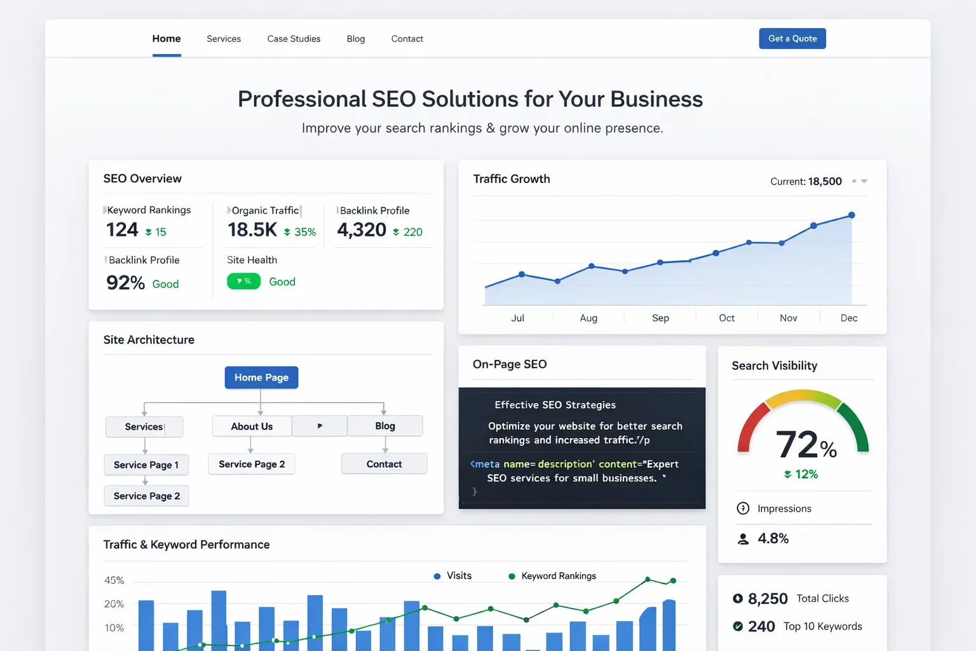Screen dimensions: 976x651
Task: Click the arrow icon next to Keyword Rankings 124
Action: coord(149,232)
